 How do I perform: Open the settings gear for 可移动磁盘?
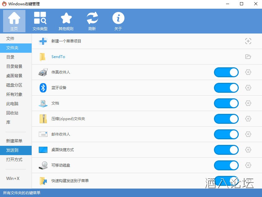click(x=248, y=165)
